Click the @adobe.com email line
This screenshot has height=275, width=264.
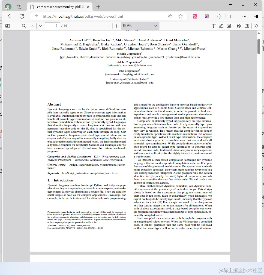click(130, 65)
